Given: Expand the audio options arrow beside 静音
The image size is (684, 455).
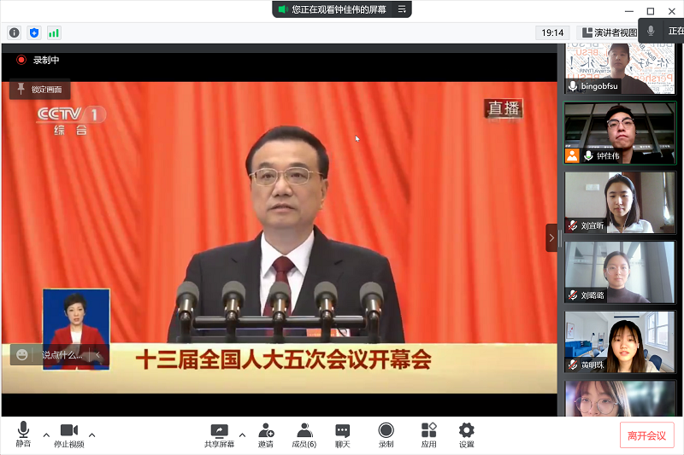Looking at the screenshot, I should pyautogui.click(x=46, y=435).
